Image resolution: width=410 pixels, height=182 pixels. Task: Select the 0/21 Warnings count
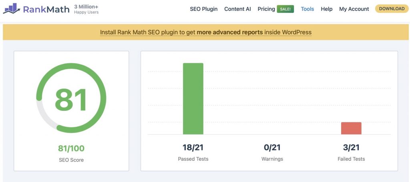(x=272, y=148)
